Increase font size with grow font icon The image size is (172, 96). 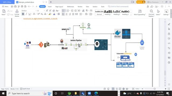click(47, 11)
